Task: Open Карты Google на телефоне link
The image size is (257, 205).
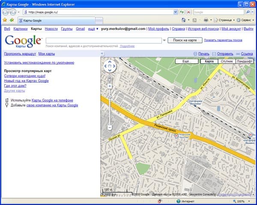Action: point(52,101)
